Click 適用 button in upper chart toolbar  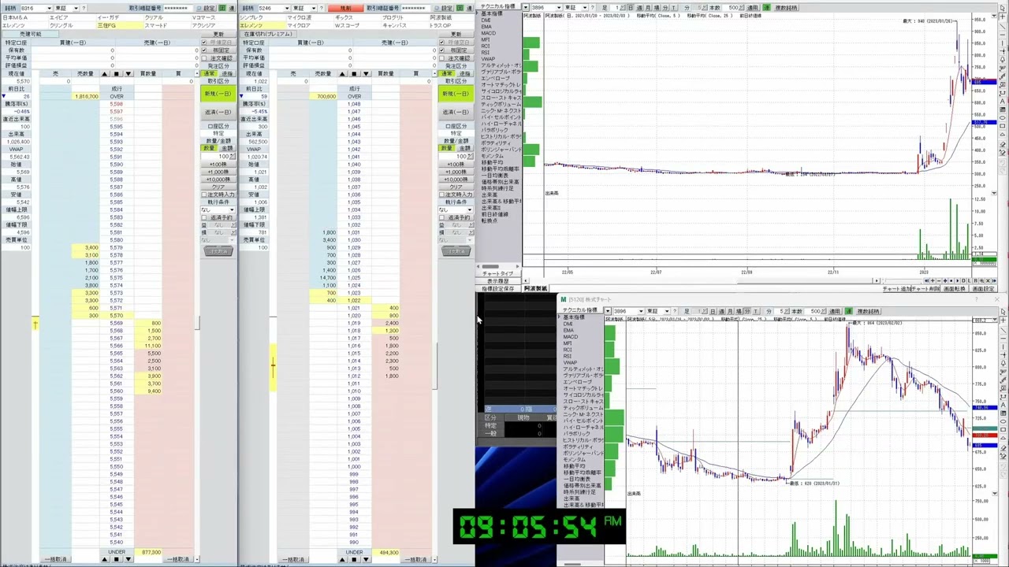click(x=753, y=7)
